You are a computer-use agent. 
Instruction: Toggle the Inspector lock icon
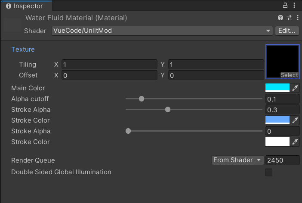(x=285, y=5)
